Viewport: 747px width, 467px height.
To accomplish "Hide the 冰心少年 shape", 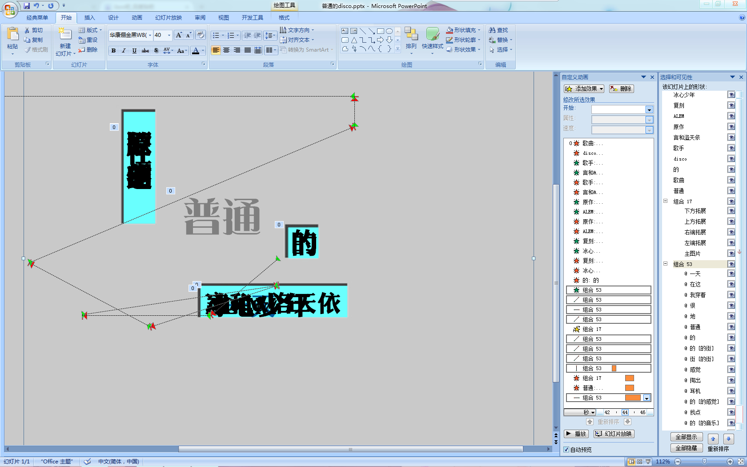I will pyautogui.click(x=731, y=95).
